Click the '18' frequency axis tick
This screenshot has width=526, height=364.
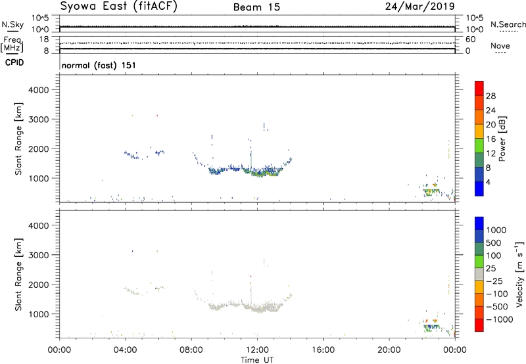[x=44, y=39]
